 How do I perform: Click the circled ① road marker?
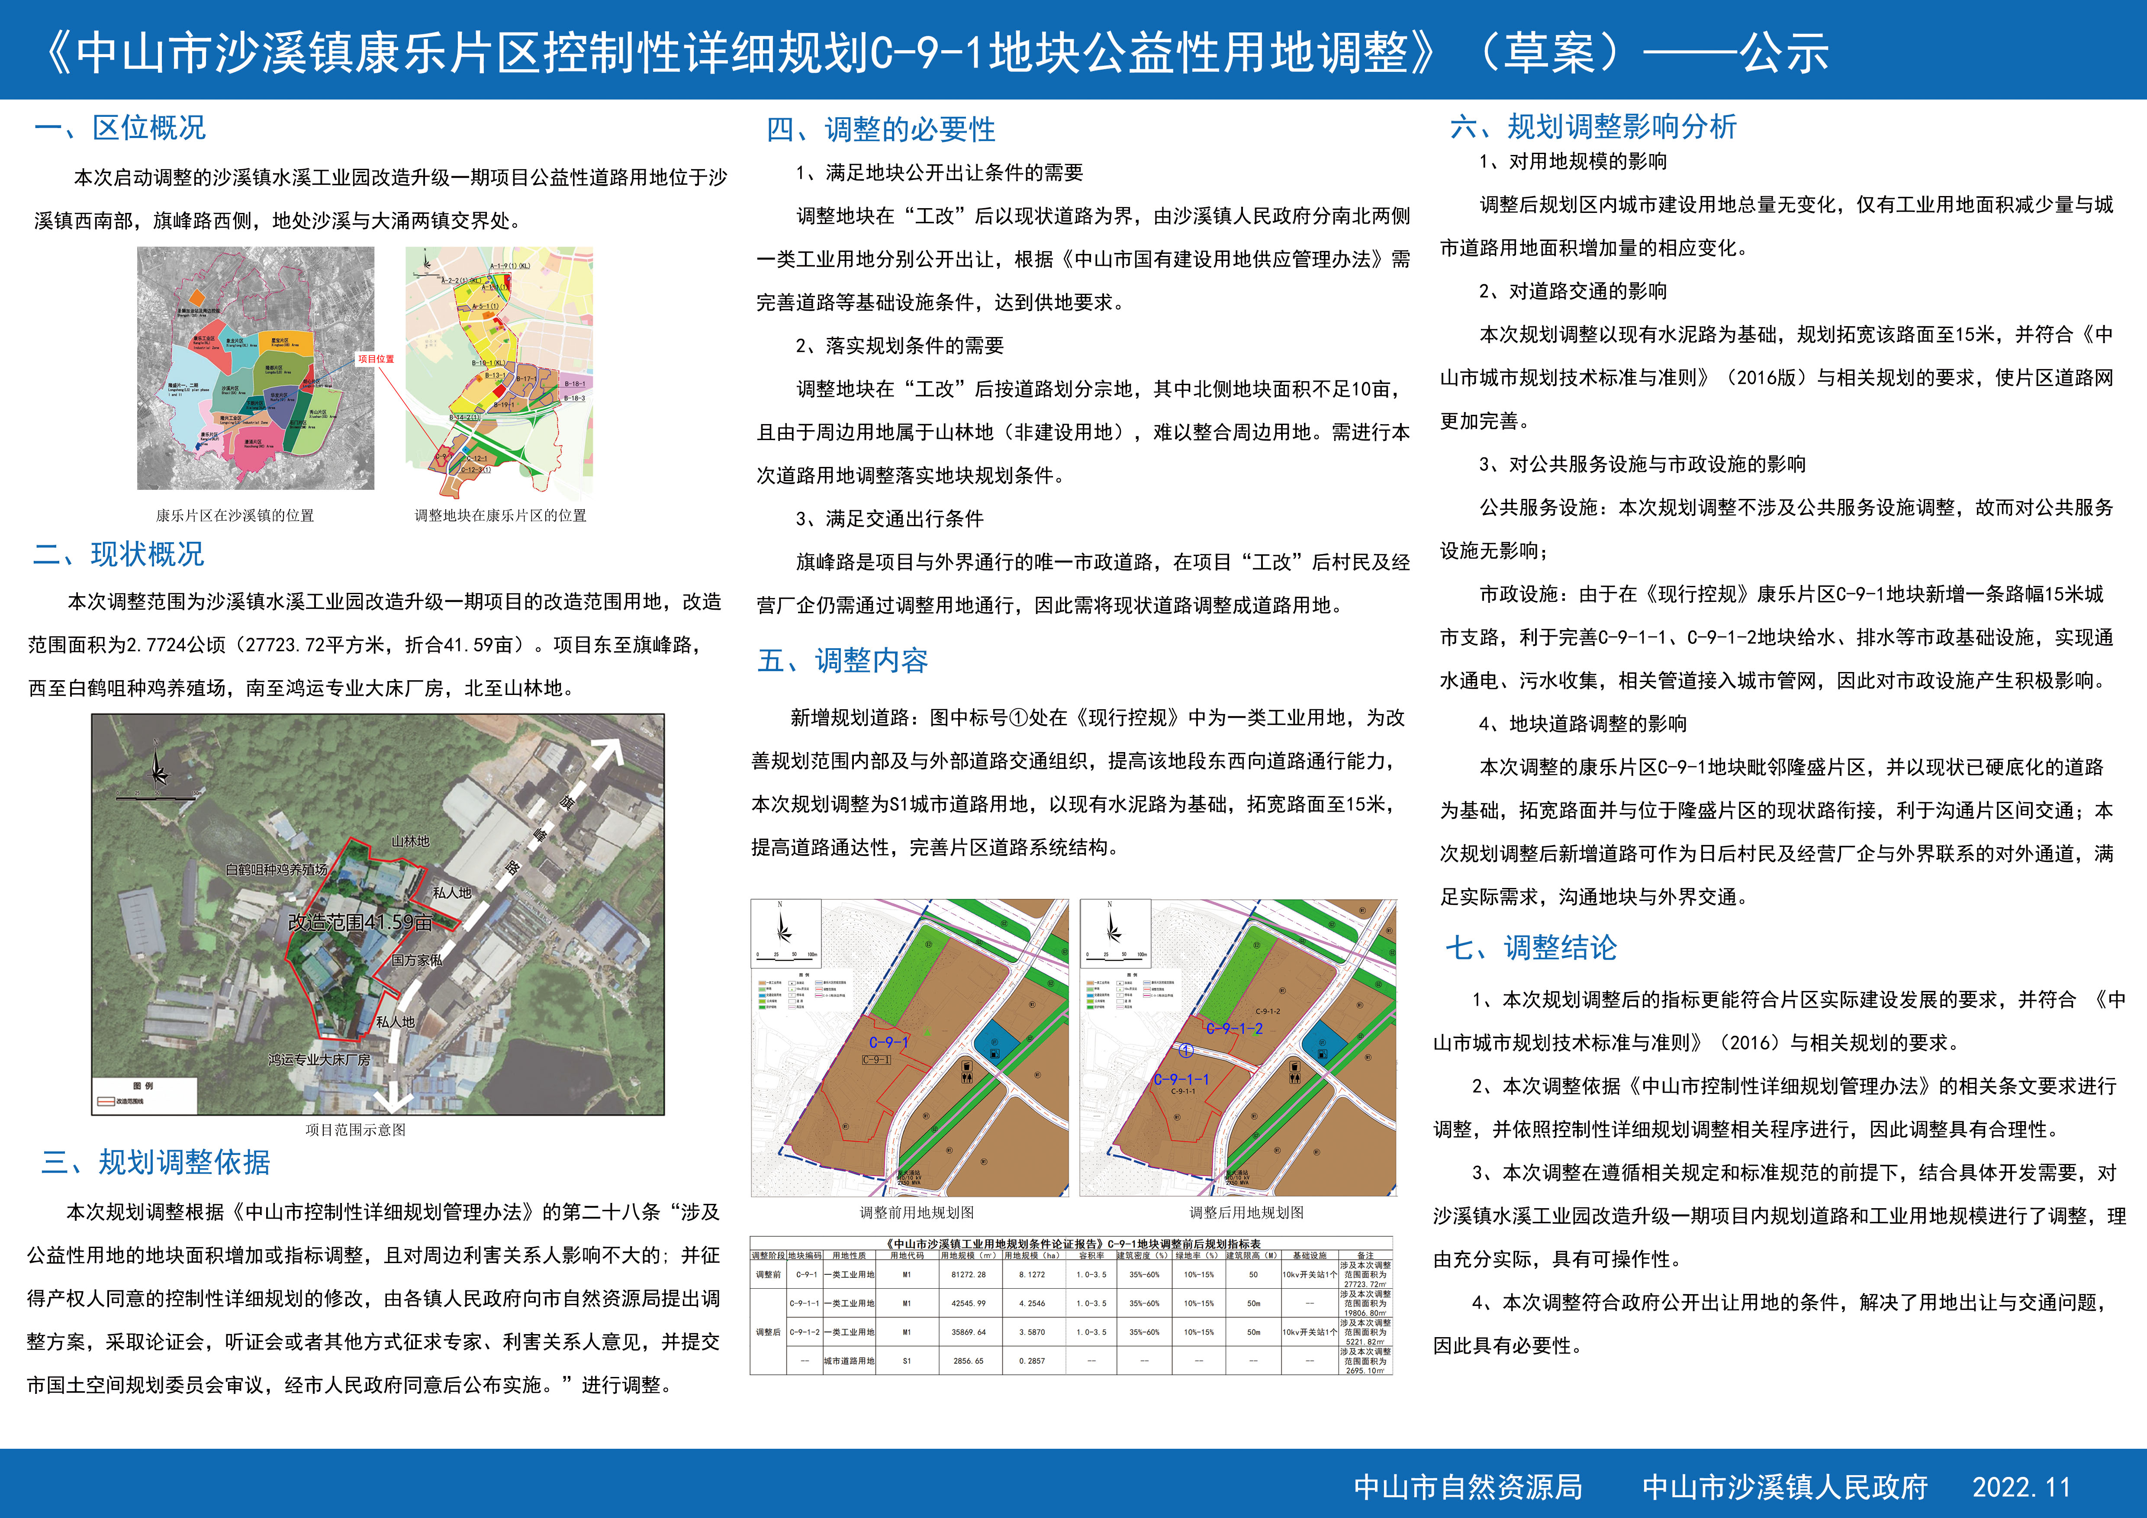click(x=1186, y=1051)
